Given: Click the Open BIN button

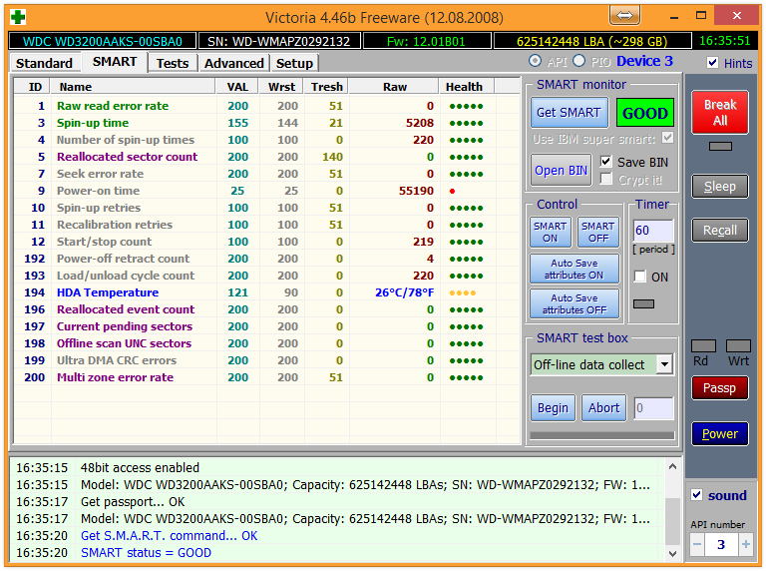Looking at the screenshot, I should (x=561, y=170).
